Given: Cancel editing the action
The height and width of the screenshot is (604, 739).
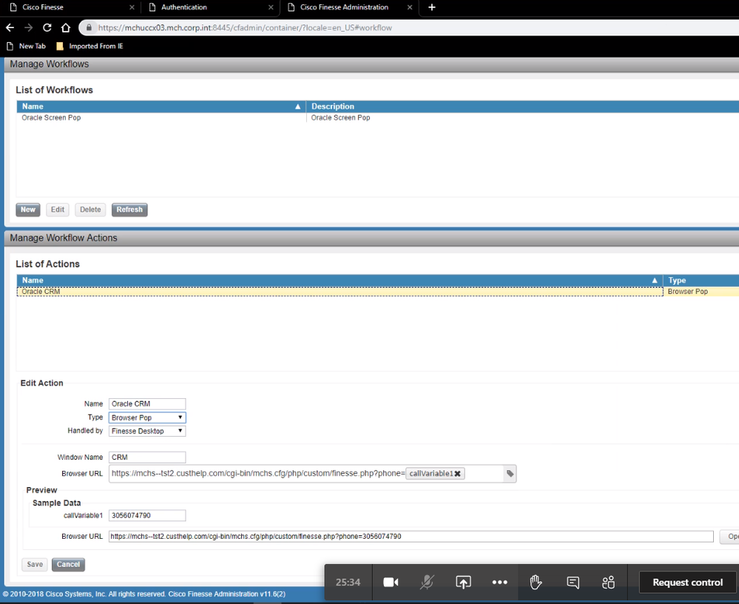Looking at the screenshot, I should coord(68,564).
